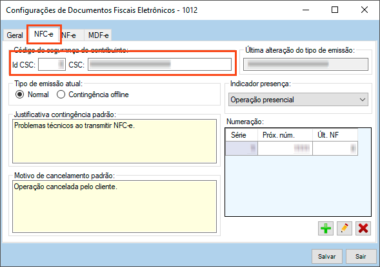Image resolution: width=380 pixels, height=267 pixels.
Task: Edit the Motivo de cancelamento padrão text area
Action: [x=114, y=207]
